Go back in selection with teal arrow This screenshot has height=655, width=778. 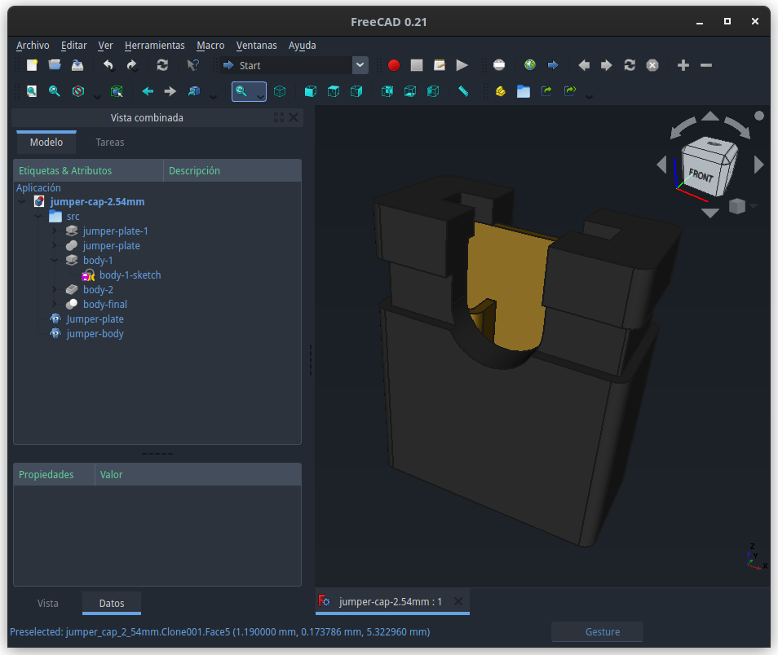pyautogui.click(x=148, y=91)
